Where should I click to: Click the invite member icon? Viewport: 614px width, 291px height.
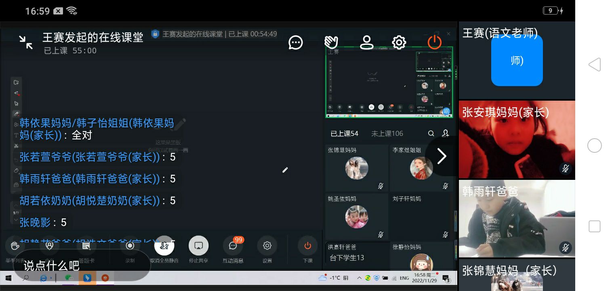446,133
